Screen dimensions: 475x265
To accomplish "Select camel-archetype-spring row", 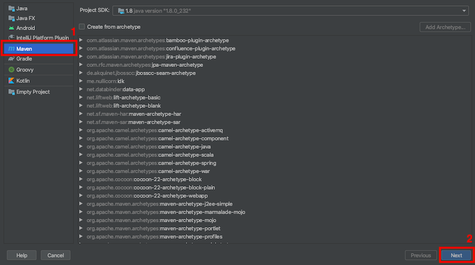I will [274, 163].
